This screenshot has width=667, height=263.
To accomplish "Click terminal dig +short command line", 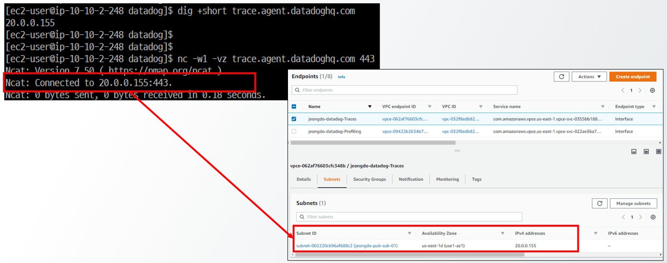I will pos(180,11).
